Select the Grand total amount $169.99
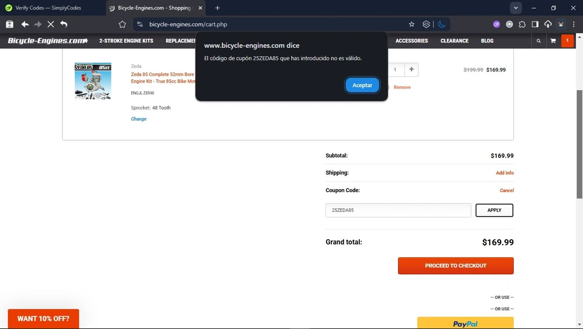Image resolution: width=583 pixels, height=329 pixels. tap(498, 242)
